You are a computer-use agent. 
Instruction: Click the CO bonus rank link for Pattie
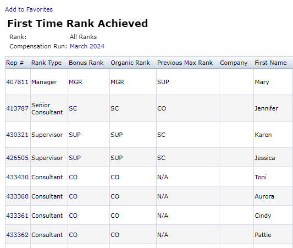73,235
